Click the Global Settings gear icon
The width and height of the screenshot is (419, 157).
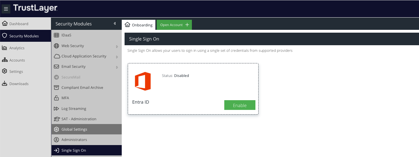[x=57, y=129]
